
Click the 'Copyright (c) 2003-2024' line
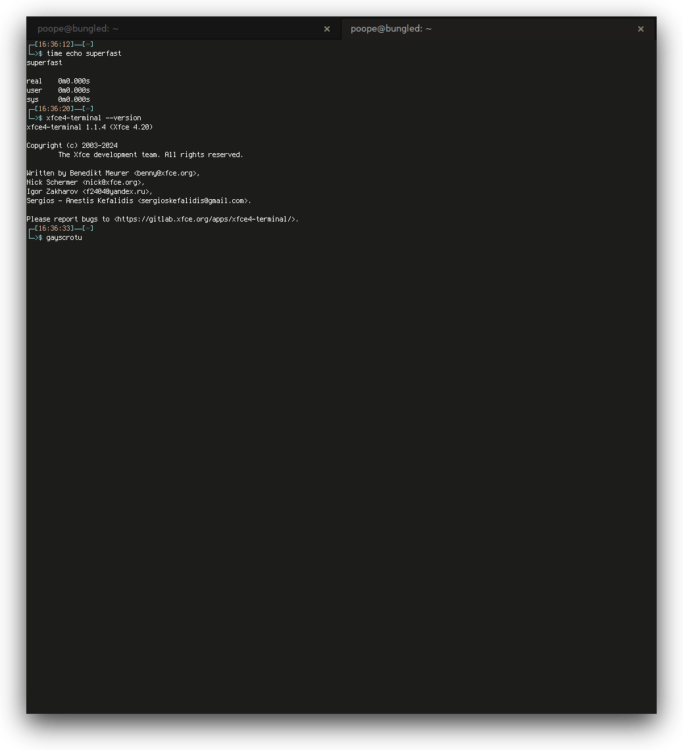pos(72,145)
